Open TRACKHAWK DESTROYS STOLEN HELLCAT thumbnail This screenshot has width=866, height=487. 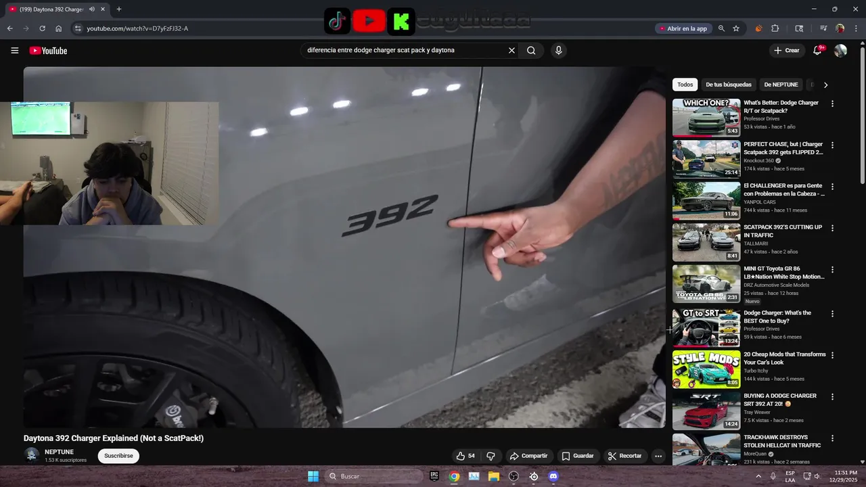click(x=706, y=449)
